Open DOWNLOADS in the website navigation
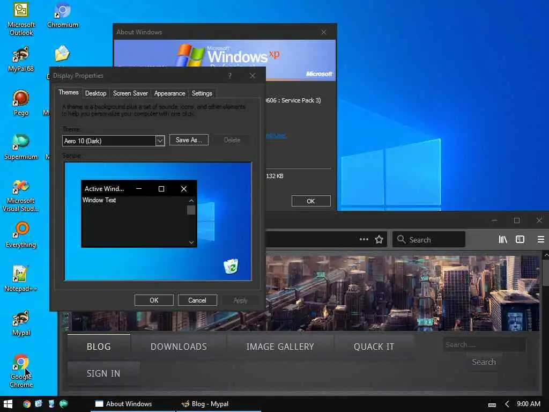 179,347
